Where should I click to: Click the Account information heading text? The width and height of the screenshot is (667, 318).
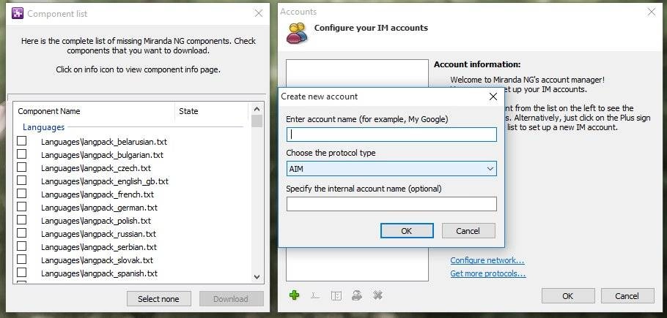[477, 64]
